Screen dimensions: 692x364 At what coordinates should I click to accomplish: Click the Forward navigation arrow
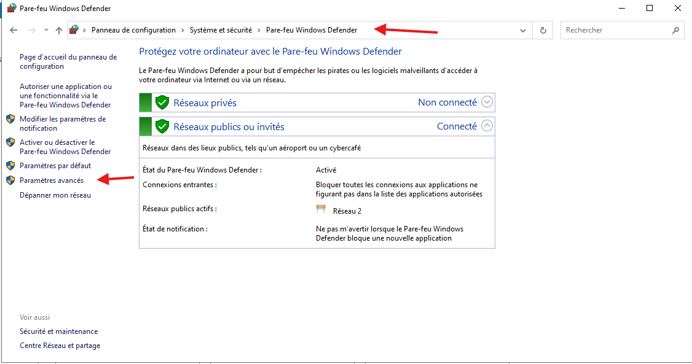32,30
